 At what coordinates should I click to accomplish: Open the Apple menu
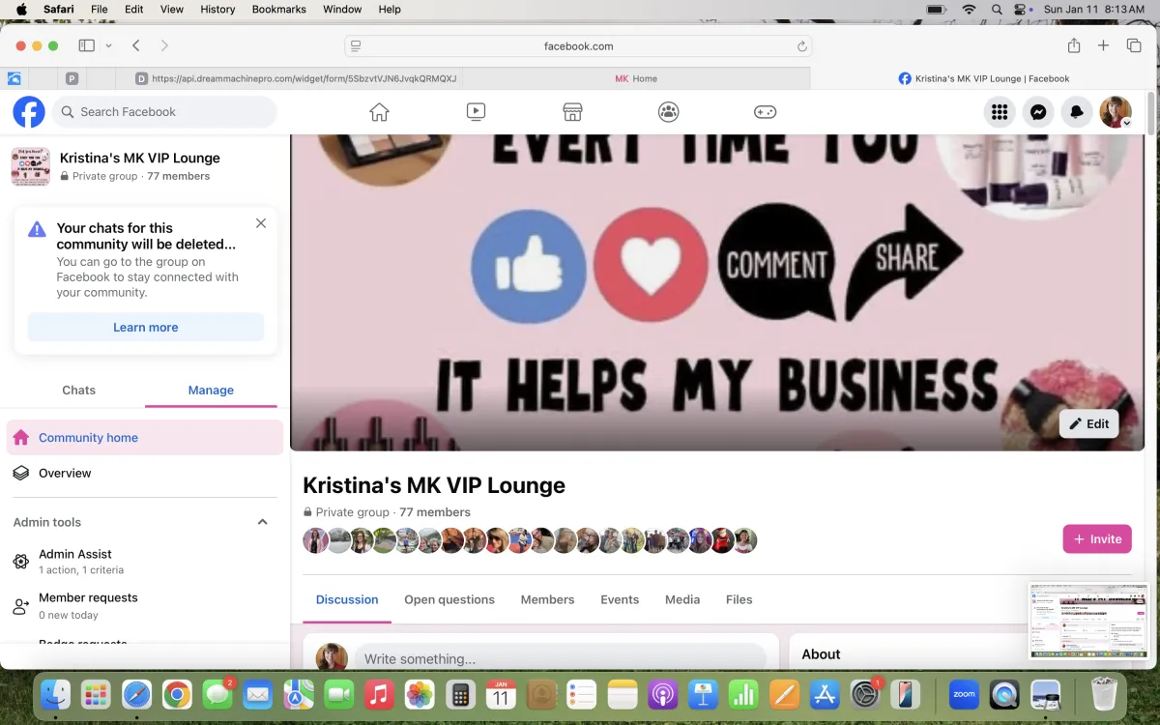coord(21,9)
